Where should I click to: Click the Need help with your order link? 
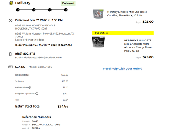coord(123,69)
